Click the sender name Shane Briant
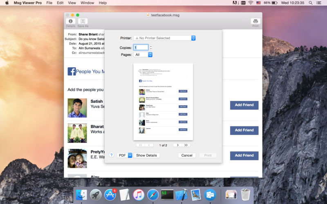The width and height of the screenshot is (327, 204). [x=88, y=34]
